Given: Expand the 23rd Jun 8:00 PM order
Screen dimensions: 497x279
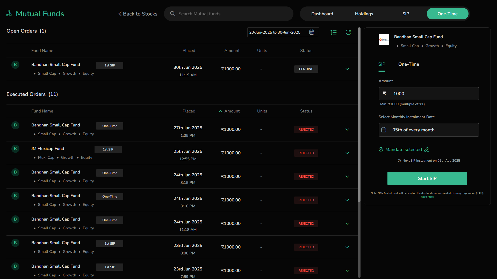Looking at the screenshot, I should pos(347,247).
